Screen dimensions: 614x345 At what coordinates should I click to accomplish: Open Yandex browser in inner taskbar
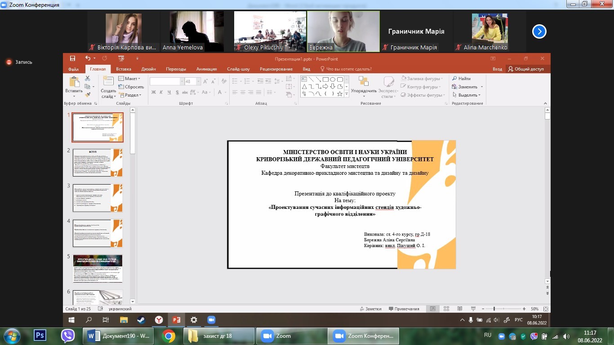(x=159, y=320)
